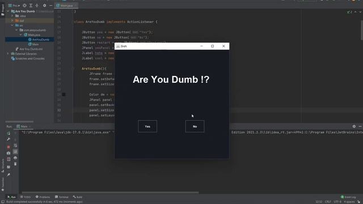The height and width of the screenshot is (204, 363).
Task: Click the Favorites star side tab
Action: tap(3, 184)
